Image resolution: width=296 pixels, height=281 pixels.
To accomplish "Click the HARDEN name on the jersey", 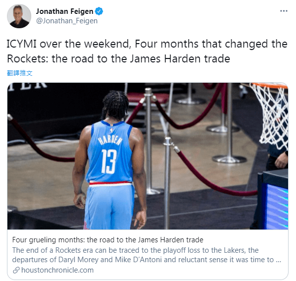I will [x=111, y=140].
